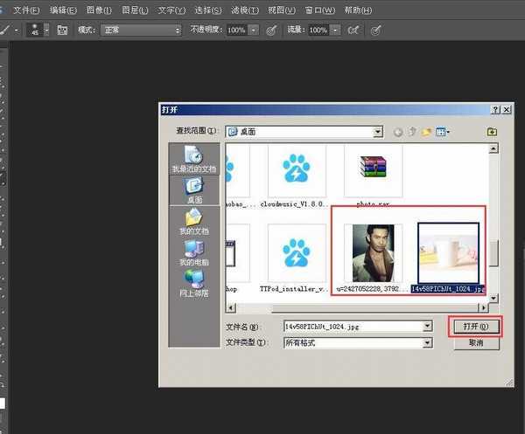The image size is (525, 434).
Task: Select the man portrait image thumbnail
Action: click(371, 253)
